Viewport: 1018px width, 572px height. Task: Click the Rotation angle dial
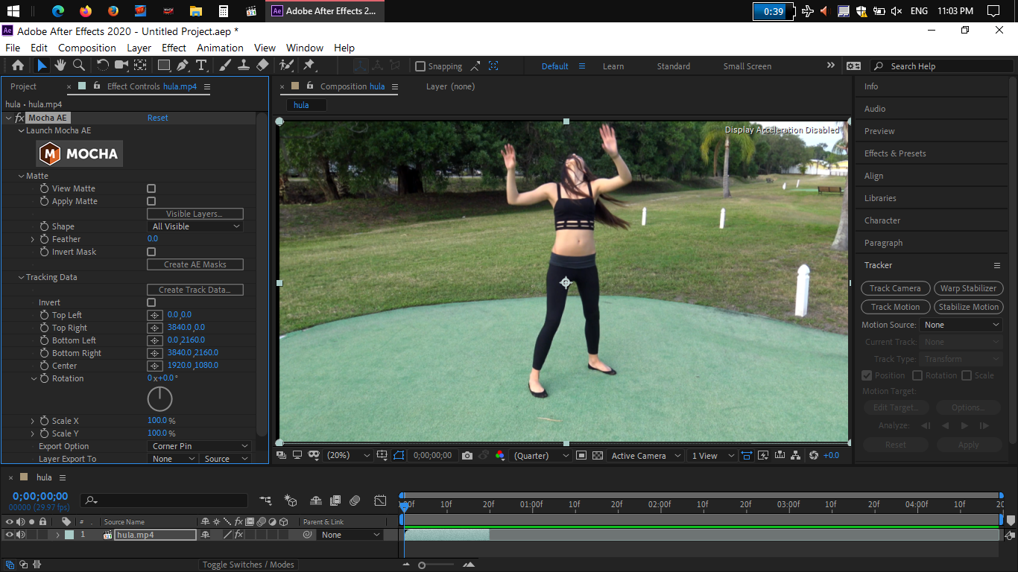tap(159, 399)
